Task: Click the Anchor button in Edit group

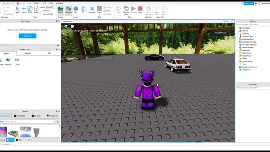Action: point(108,14)
